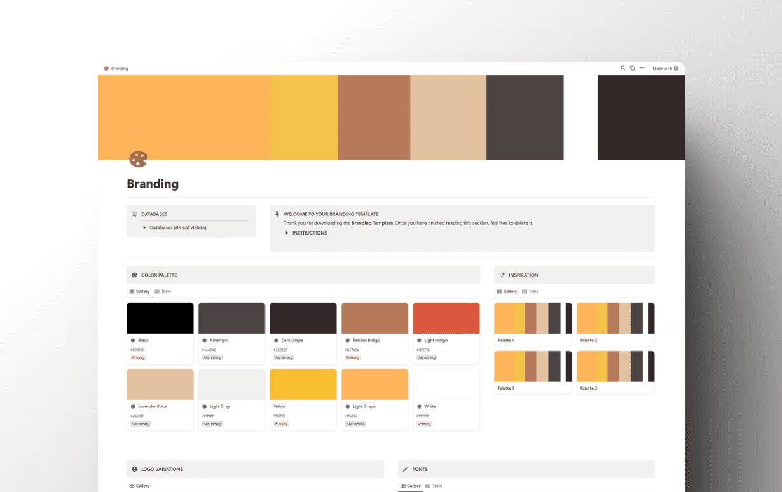Open the three-dot more options menu
The image size is (782, 492).
641,68
